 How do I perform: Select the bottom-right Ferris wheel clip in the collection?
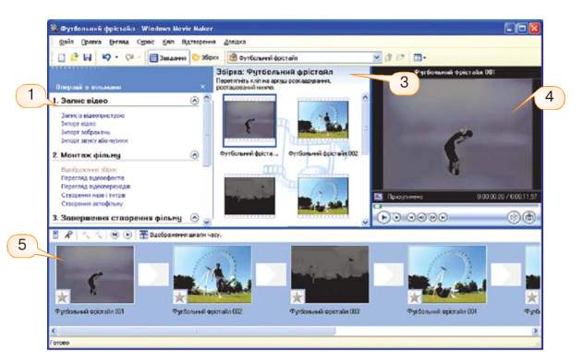[323, 195]
